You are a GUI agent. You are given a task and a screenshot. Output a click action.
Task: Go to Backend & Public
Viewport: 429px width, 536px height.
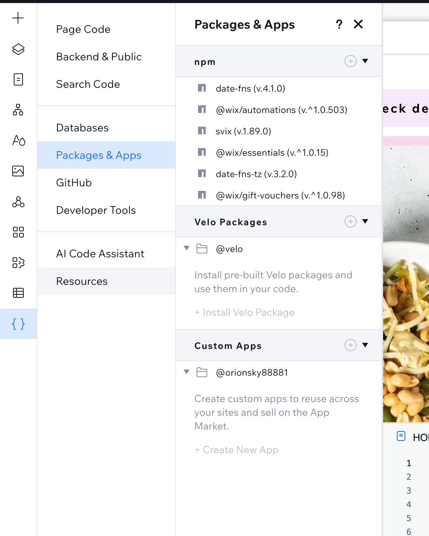(x=106, y=57)
